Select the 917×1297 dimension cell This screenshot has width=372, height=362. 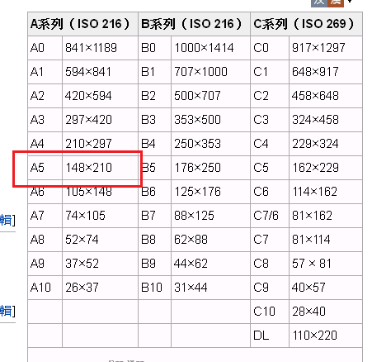coord(326,48)
